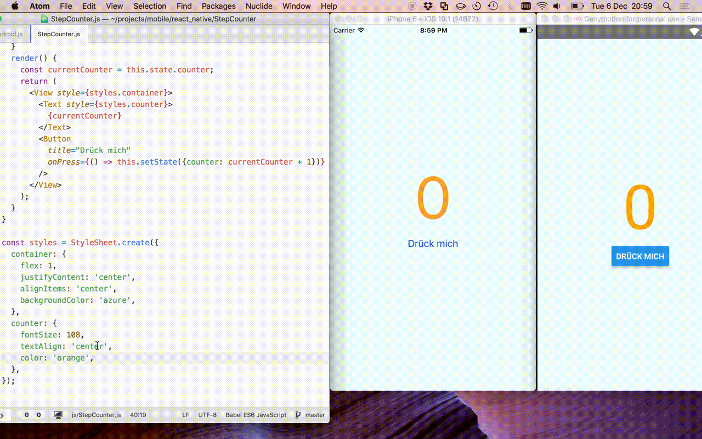Click the stopwatch timer icon in the menu bar
The width and height of the screenshot is (702, 439).
(x=475, y=6)
